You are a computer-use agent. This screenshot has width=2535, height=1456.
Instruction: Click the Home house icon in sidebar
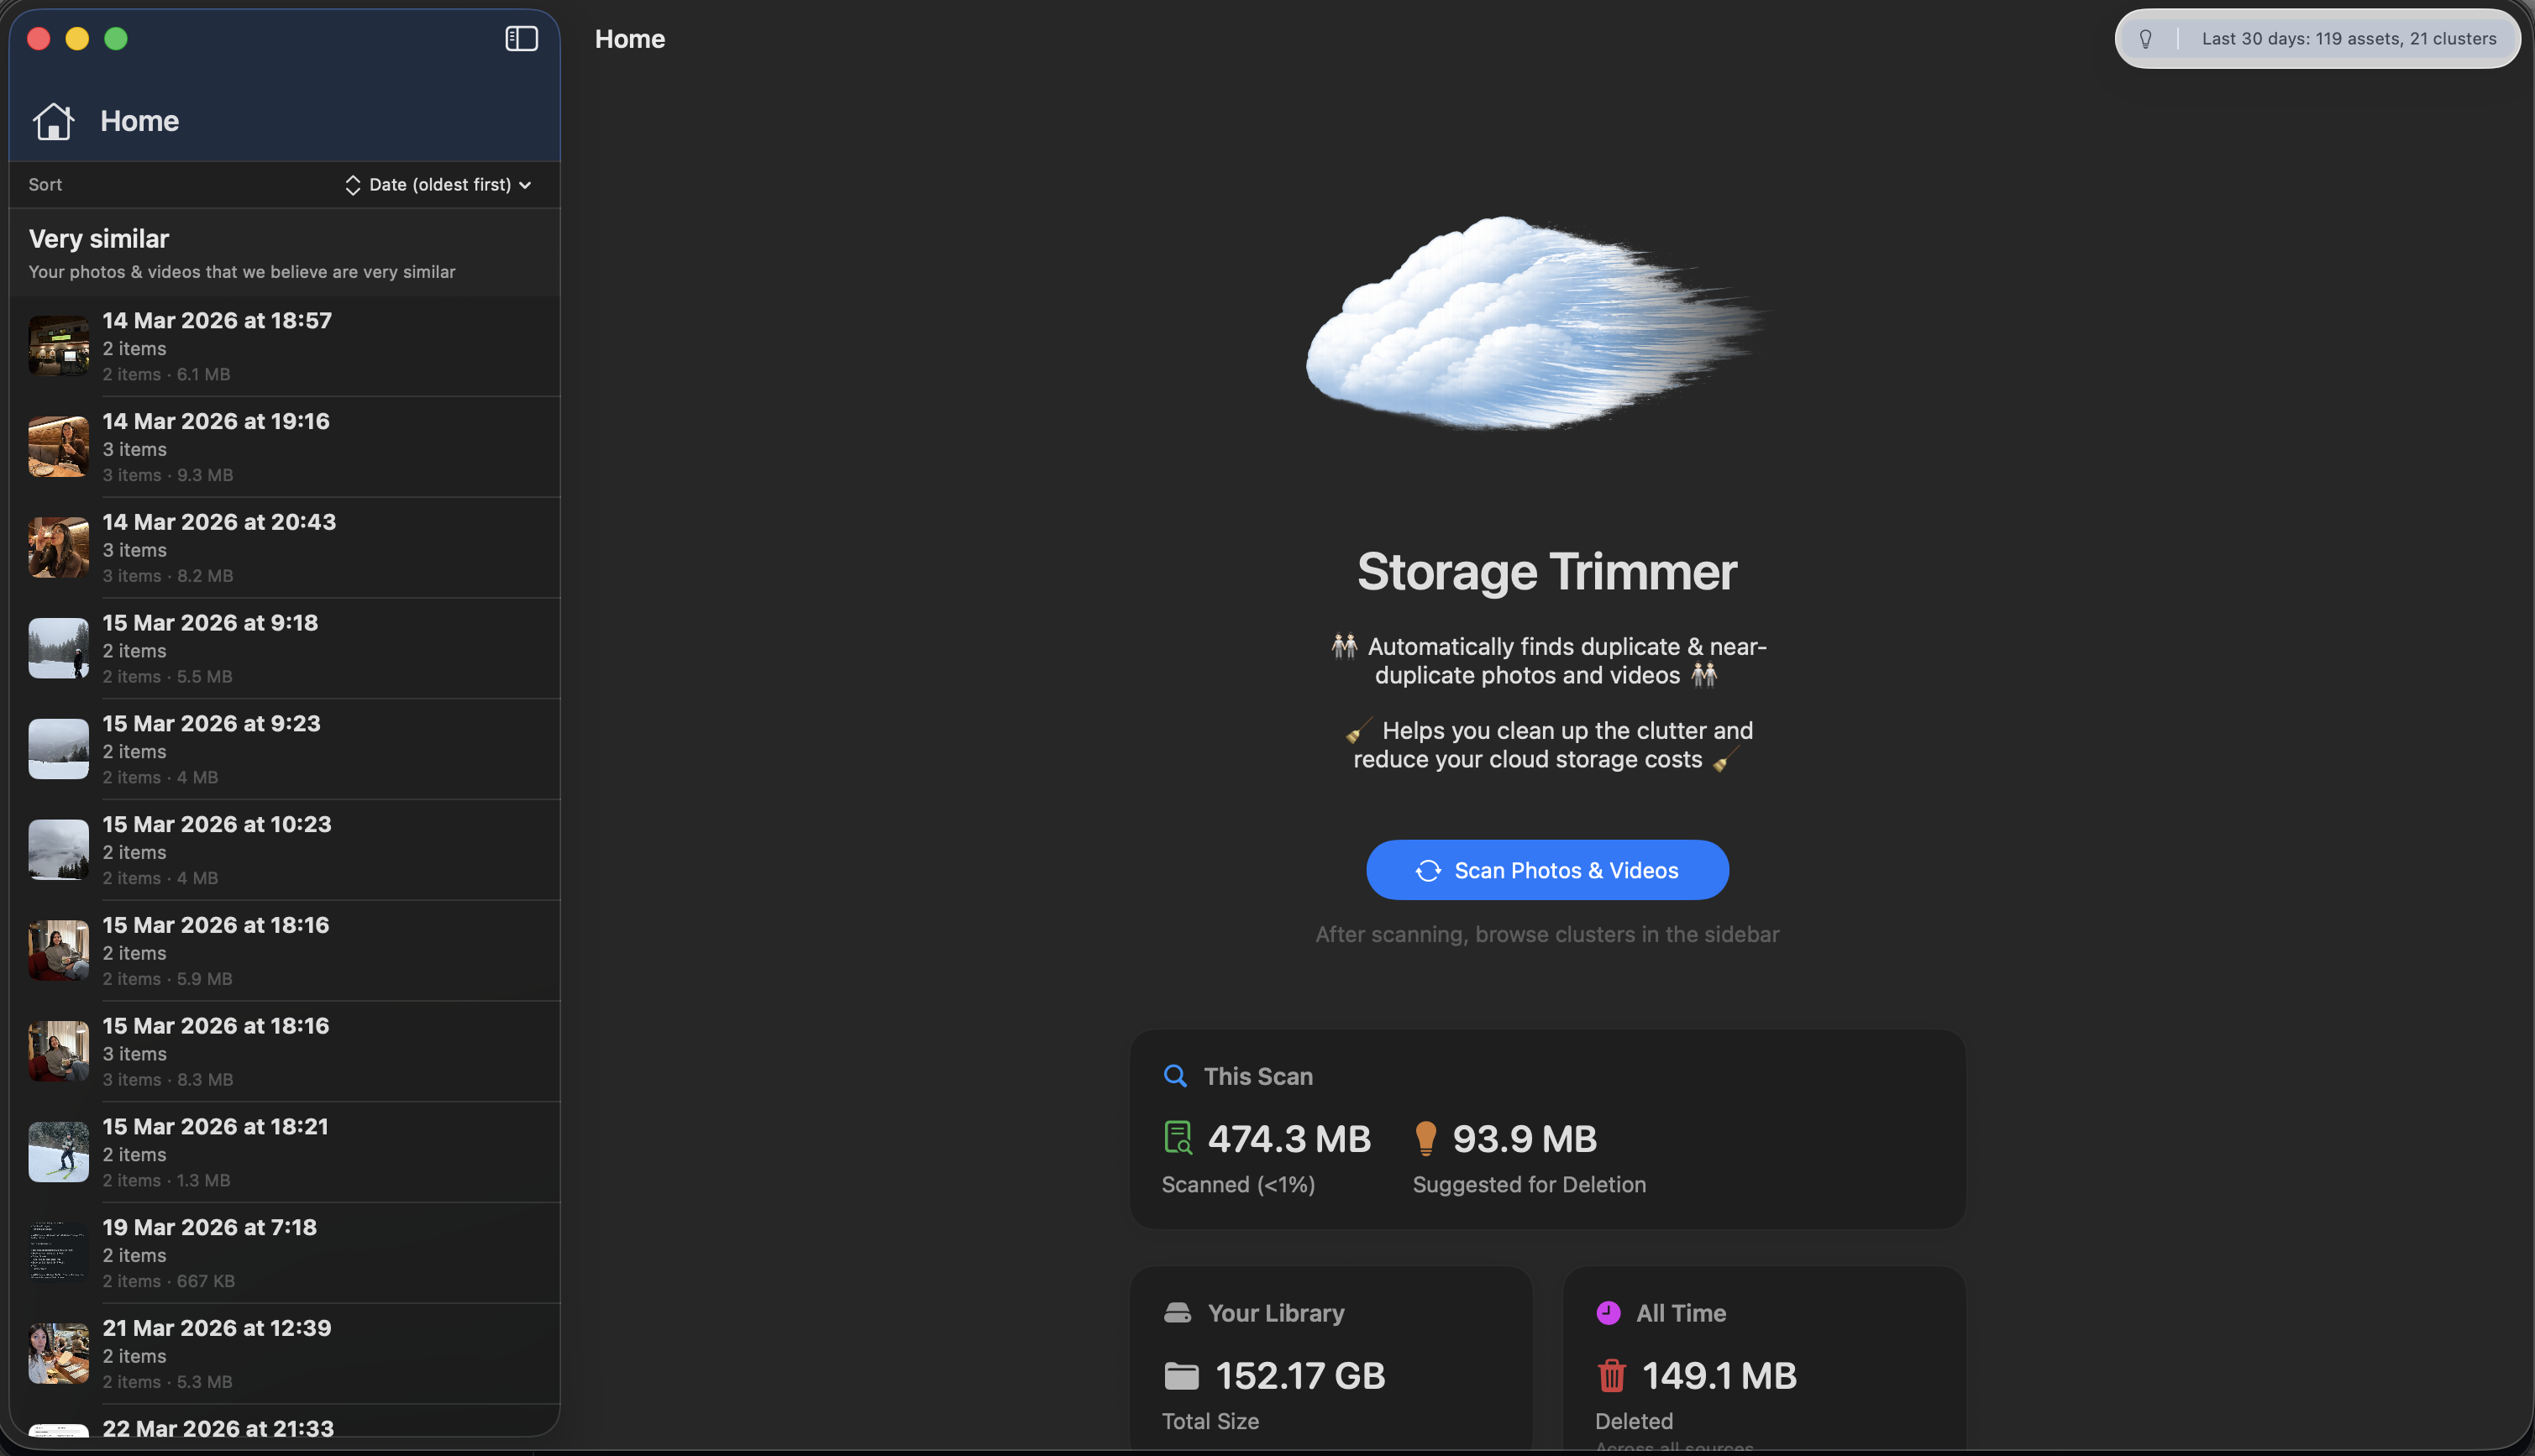53,121
